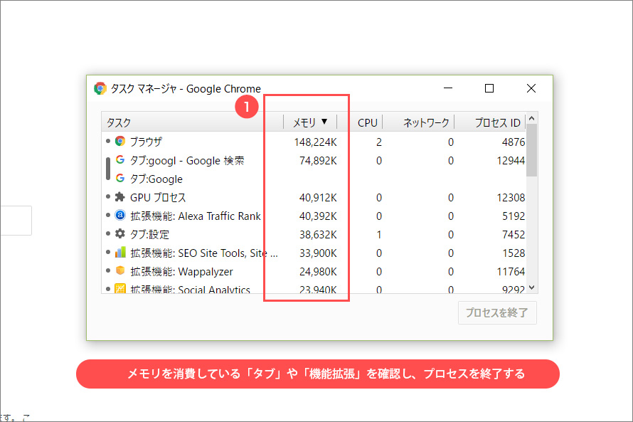Click process ID 5192
Image resolution: width=633 pixels, height=422 pixels.
click(x=514, y=216)
